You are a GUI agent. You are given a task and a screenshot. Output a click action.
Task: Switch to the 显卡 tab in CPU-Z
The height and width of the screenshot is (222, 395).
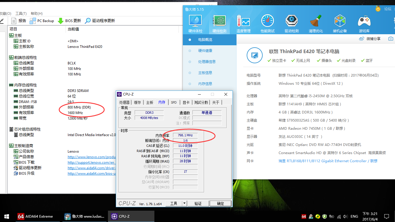[x=186, y=102]
